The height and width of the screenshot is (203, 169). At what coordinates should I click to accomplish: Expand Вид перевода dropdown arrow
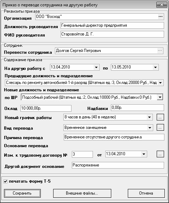[150, 127]
